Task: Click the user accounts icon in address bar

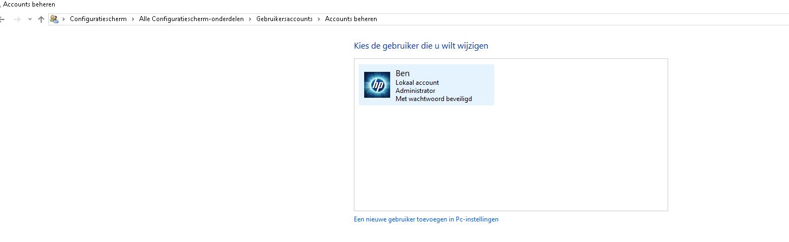Action: 54,19
